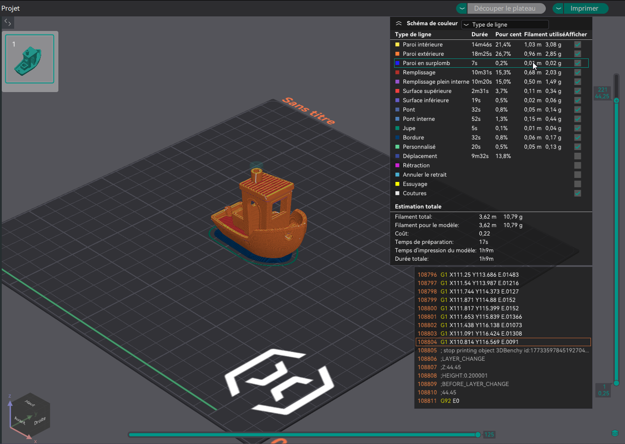Hide Paroi intérieure lines via checkbox
625x444 pixels.
(577, 45)
